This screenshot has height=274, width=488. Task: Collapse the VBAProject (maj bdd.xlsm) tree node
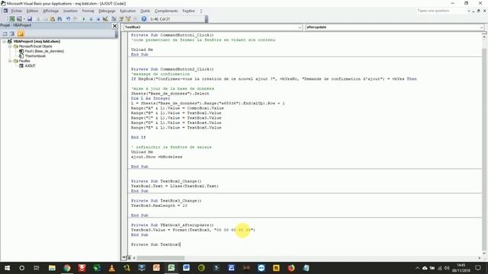coord(4,41)
